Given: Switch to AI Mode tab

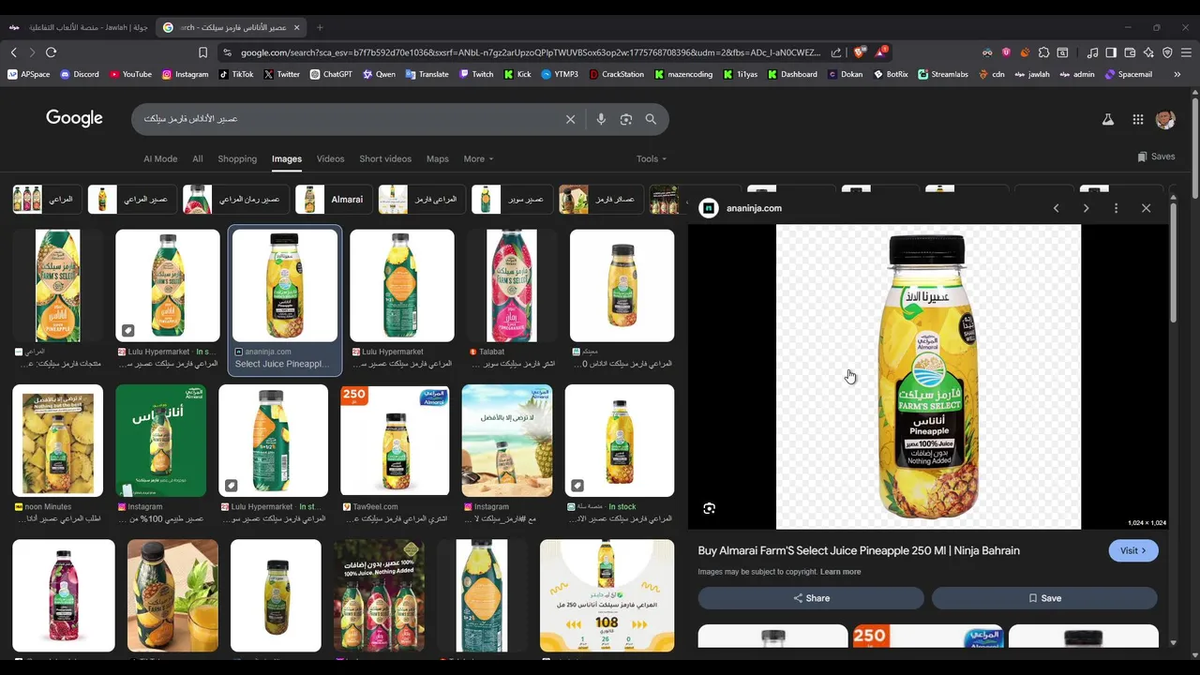Looking at the screenshot, I should coord(160,158).
